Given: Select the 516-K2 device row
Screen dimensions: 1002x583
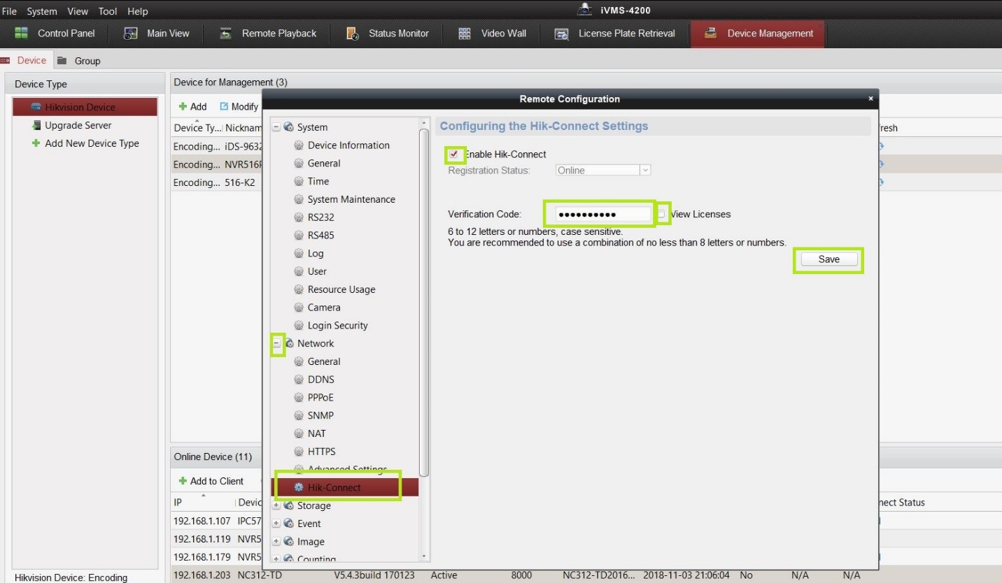Looking at the screenshot, I should (218, 182).
